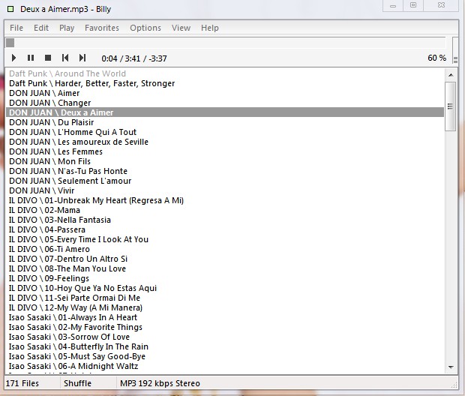Select Isao Sasaki \ 02-My Favorite Things
The width and height of the screenshot is (465, 396).
(225, 327)
